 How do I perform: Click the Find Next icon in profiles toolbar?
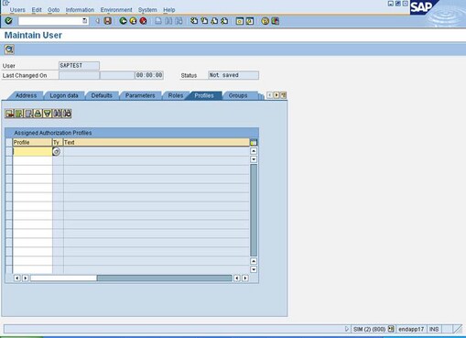pyautogui.click(x=67, y=114)
